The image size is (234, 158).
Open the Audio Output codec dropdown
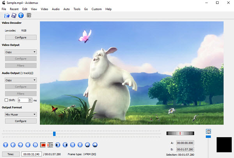(x=21, y=80)
